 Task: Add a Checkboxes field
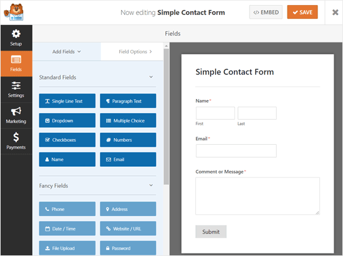[67, 140]
